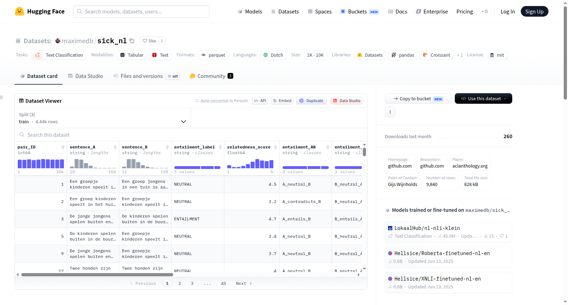Show the +1 more libraries
The width and height of the screenshot is (568, 305).
[x=460, y=55]
